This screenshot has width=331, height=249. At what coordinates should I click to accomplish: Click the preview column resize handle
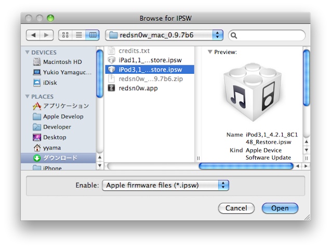(x=307, y=158)
